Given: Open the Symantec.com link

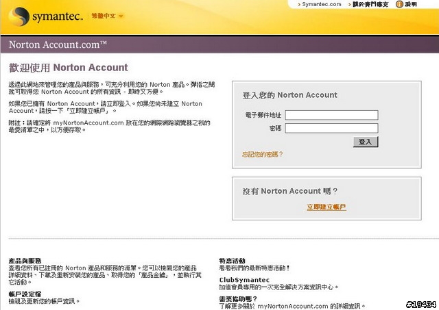Looking at the screenshot, I should 322,4.
